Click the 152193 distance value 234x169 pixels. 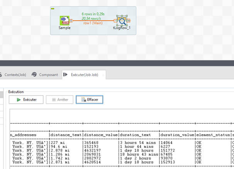click(91, 147)
